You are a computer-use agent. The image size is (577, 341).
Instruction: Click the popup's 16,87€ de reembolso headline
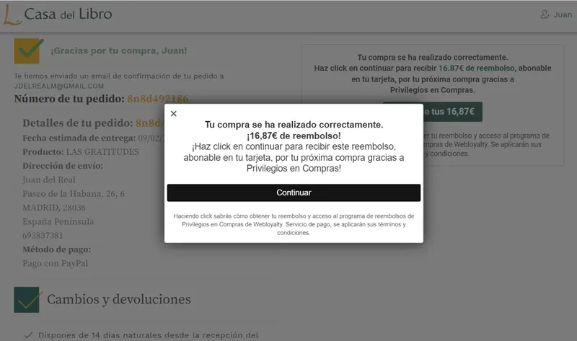(294, 136)
